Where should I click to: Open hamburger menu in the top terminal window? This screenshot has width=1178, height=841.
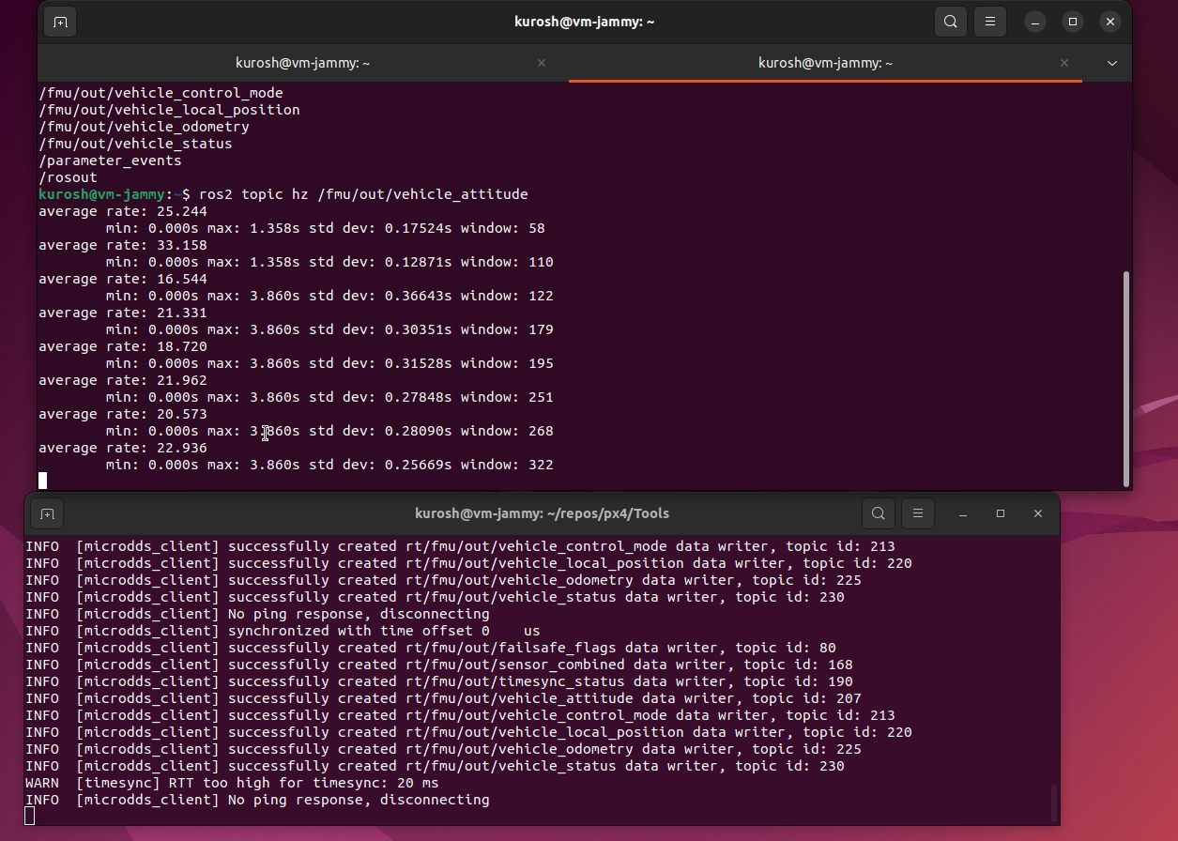[989, 22]
